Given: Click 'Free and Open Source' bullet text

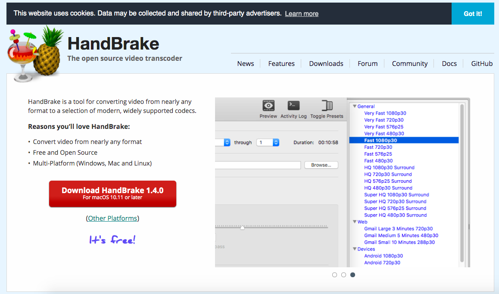Looking at the screenshot, I should tap(65, 153).
